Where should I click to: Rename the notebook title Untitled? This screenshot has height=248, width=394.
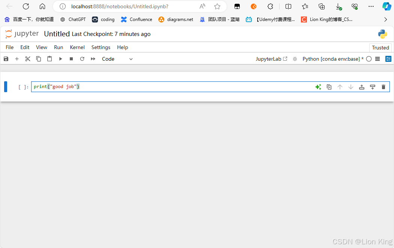(x=57, y=34)
